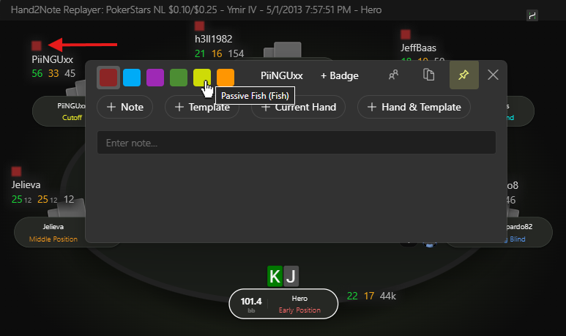Select the purple color marker swatch

pos(155,78)
